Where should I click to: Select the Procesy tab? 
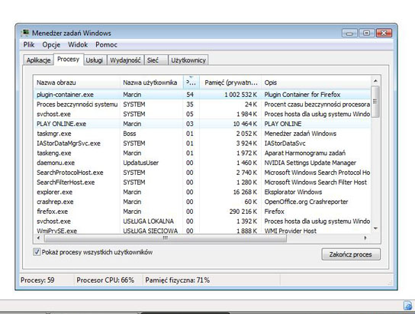point(69,60)
